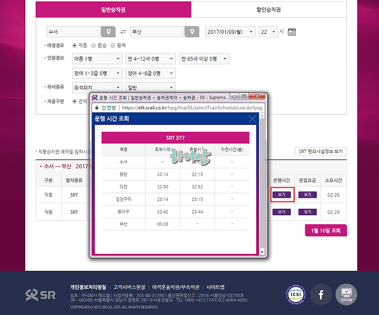
Task: Expand the 만 4~12세 0명 dropdown
Action: 151,59
